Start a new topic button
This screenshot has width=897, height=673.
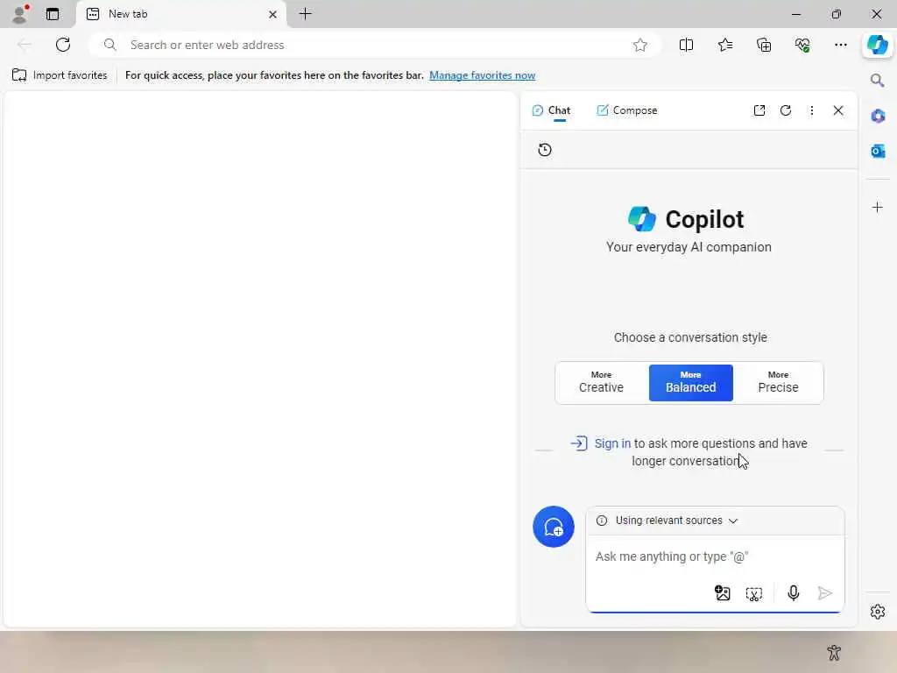click(x=554, y=527)
